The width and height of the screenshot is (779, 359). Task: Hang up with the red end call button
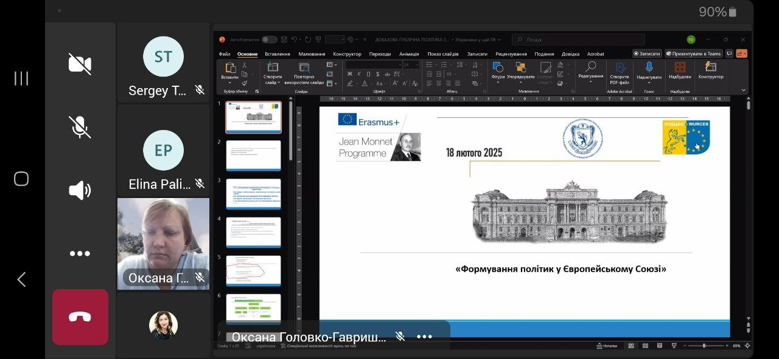click(x=80, y=317)
